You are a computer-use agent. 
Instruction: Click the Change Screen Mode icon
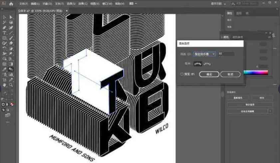(x=8, y=115)
